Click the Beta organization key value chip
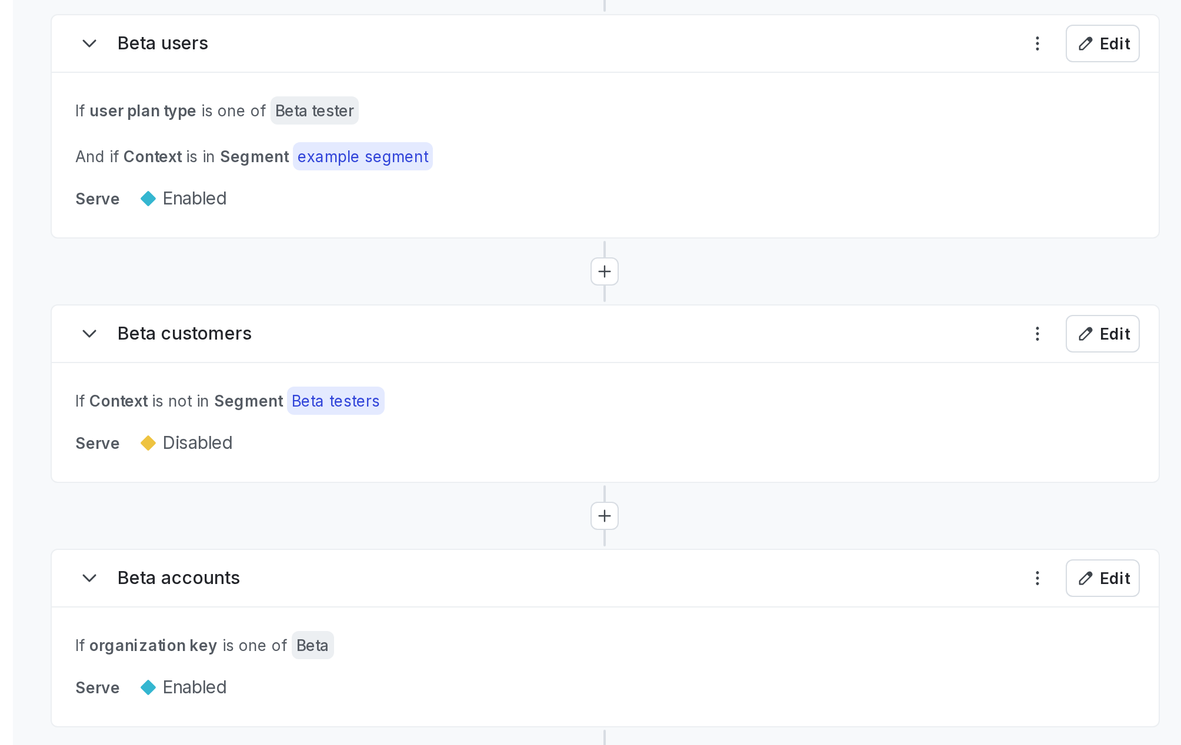Image resolution: width=1181 pixels, height=745 pixels. (313, 646)
